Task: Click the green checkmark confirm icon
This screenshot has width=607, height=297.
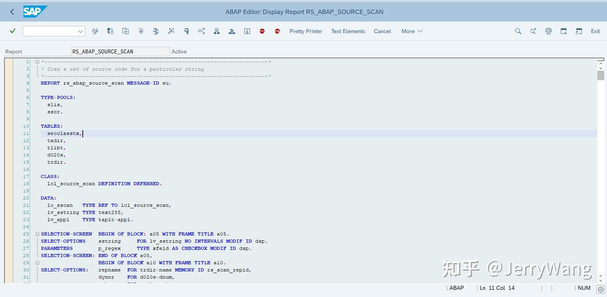Action: pos(12,31)
